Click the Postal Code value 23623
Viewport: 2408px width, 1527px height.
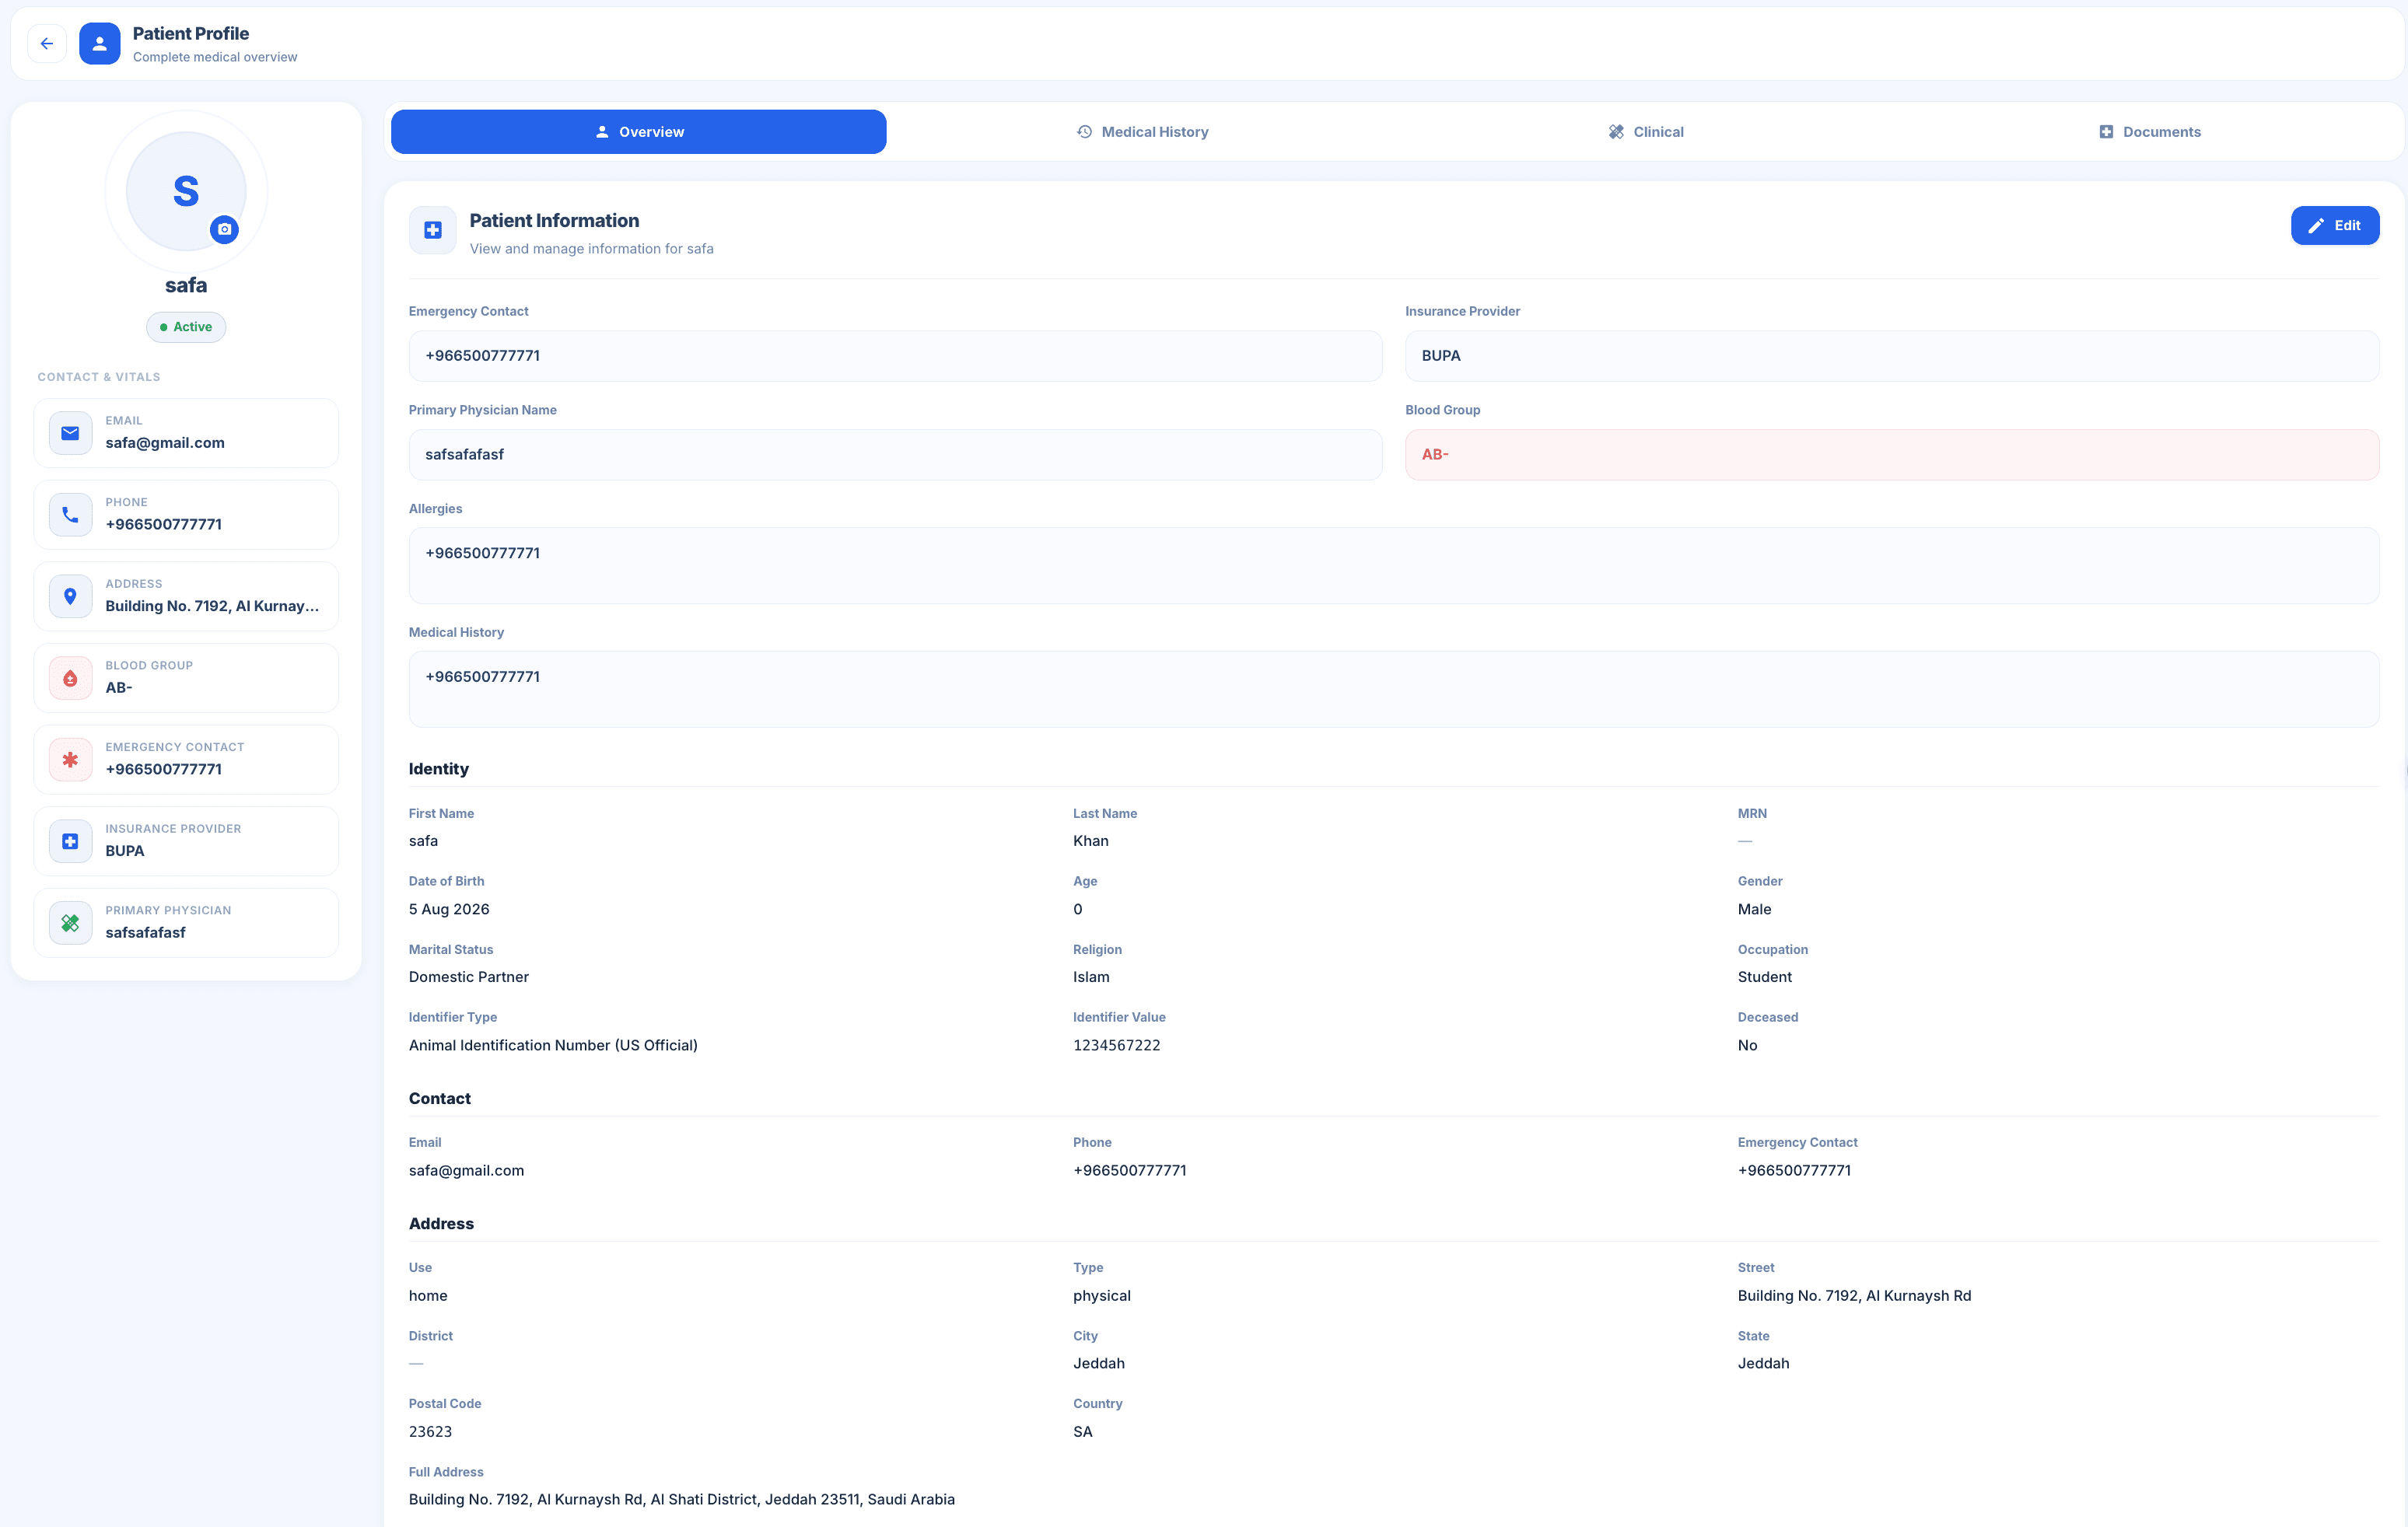point(430,1432)
